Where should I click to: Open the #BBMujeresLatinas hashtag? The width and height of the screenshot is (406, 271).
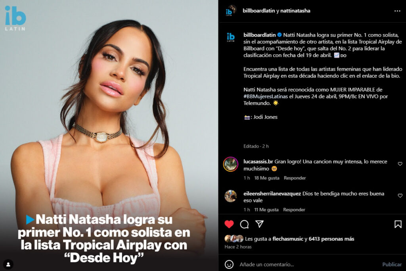pos(265,96)
